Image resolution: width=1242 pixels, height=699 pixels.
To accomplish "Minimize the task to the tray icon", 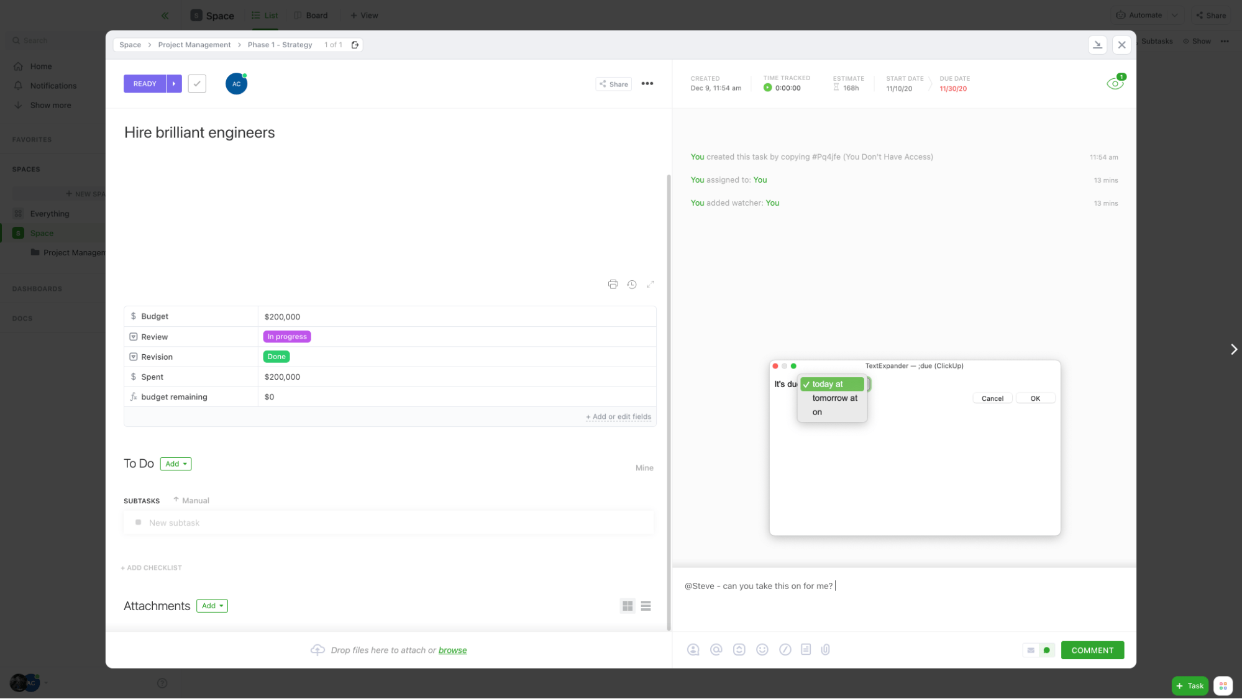I will (1097, 45).
